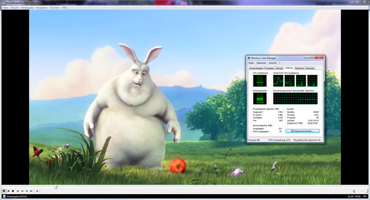Click 'Physikalischer Speicher: 43' in status bar
This screenshot has width=370, height=200.
(x=307, y=140)
